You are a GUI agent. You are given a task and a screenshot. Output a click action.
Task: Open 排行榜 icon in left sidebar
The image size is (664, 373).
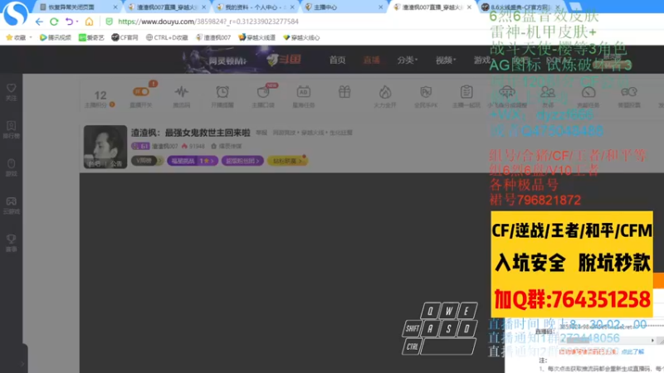click(12, 129)
